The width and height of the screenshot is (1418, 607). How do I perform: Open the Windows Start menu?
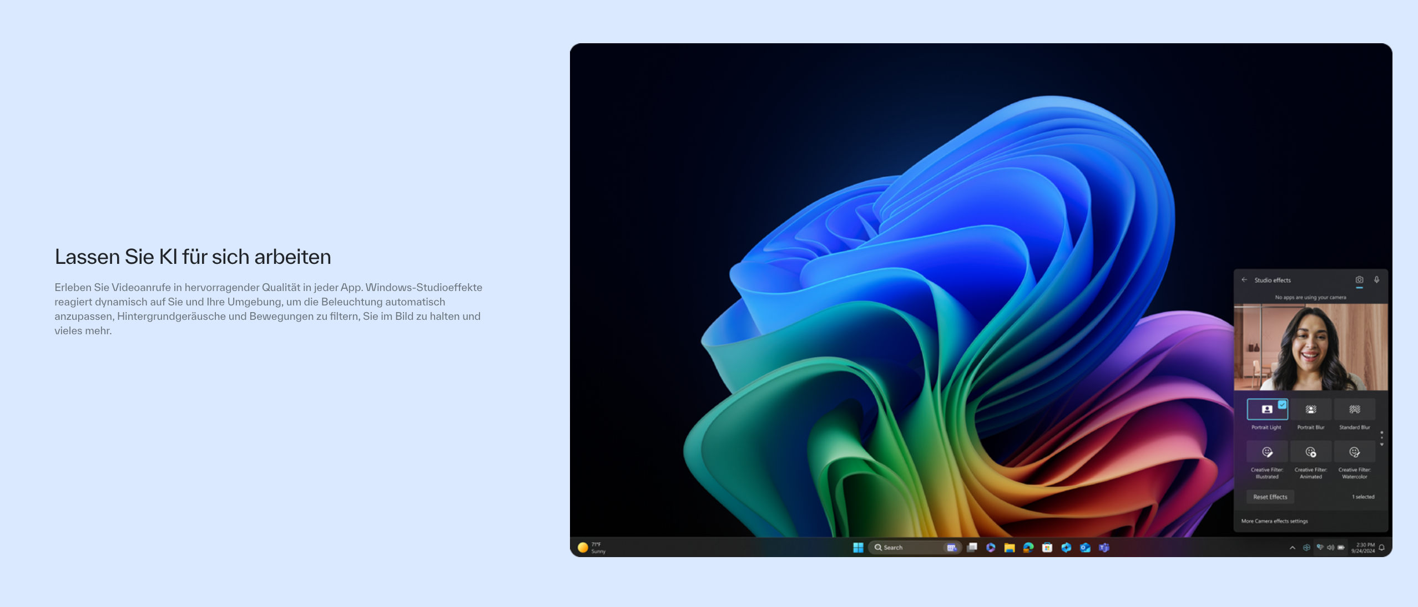coord(858,548)
